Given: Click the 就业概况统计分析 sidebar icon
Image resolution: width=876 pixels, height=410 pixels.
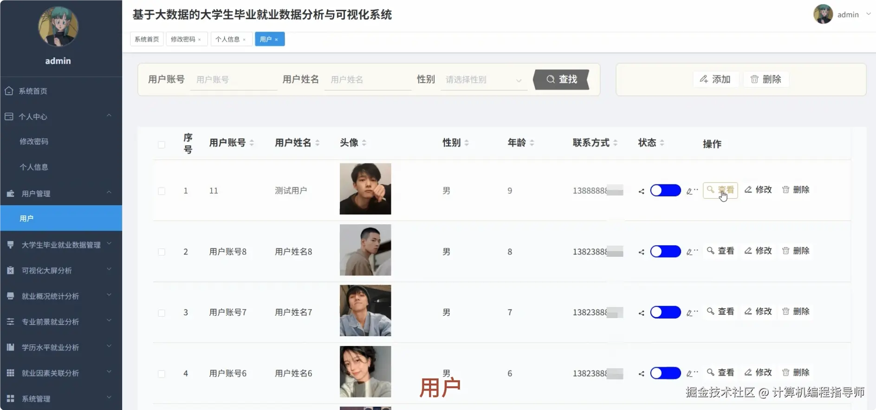Looking at the screenshot, I should pyautogui.click(x=10, y=296).
